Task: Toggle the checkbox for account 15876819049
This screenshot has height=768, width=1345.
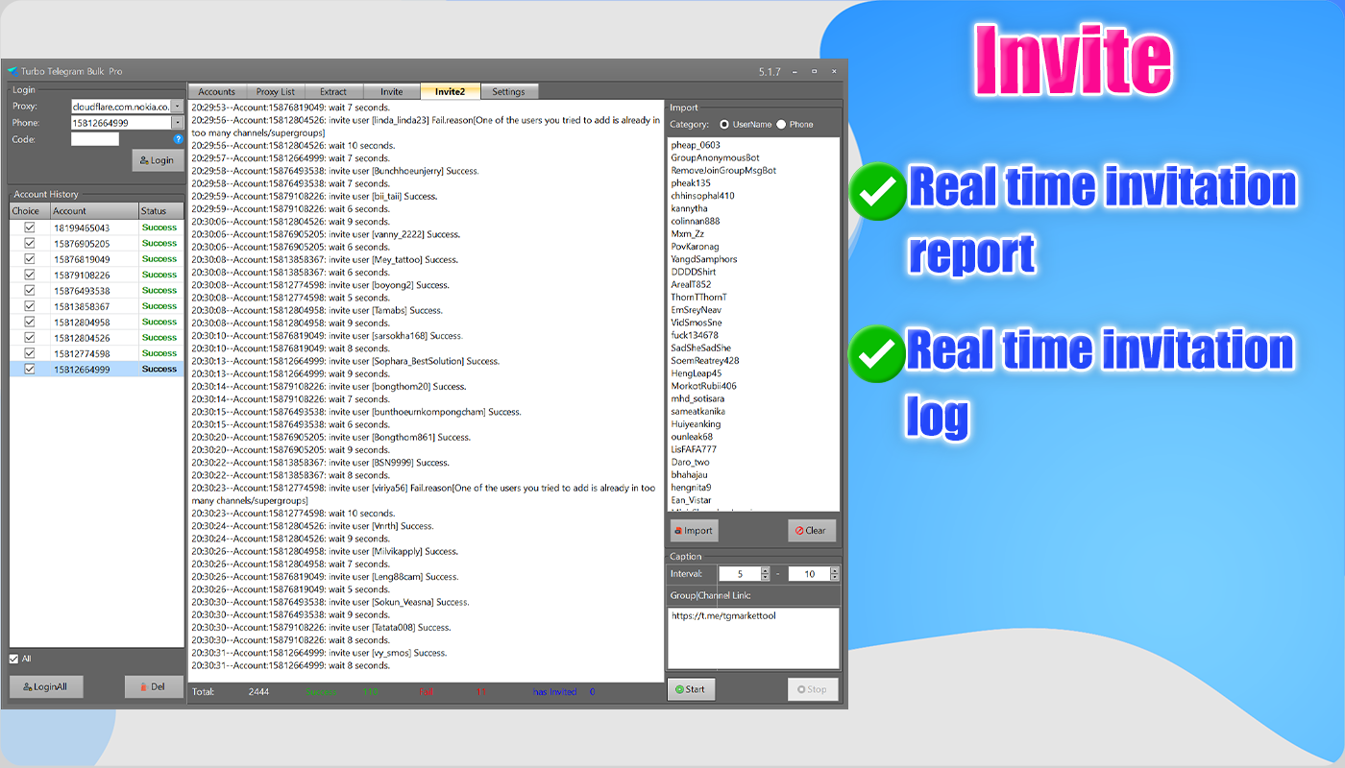Action: point(29,259)
